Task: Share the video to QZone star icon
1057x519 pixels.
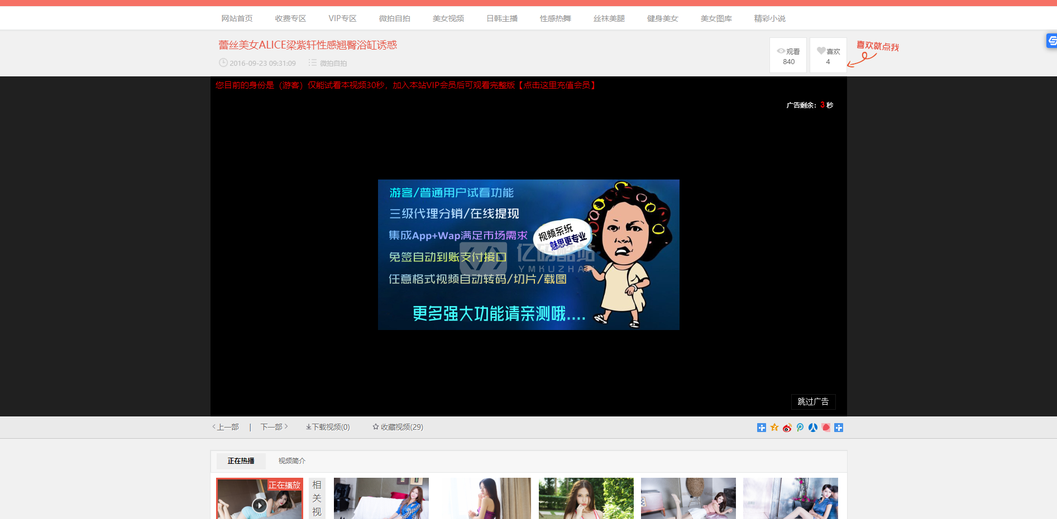Action: [774, 428]
